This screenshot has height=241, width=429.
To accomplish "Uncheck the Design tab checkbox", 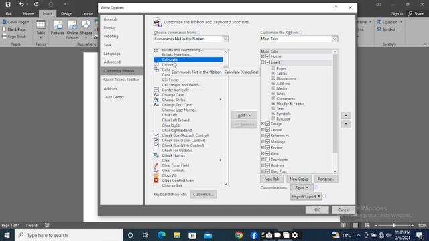I will 268,123.
